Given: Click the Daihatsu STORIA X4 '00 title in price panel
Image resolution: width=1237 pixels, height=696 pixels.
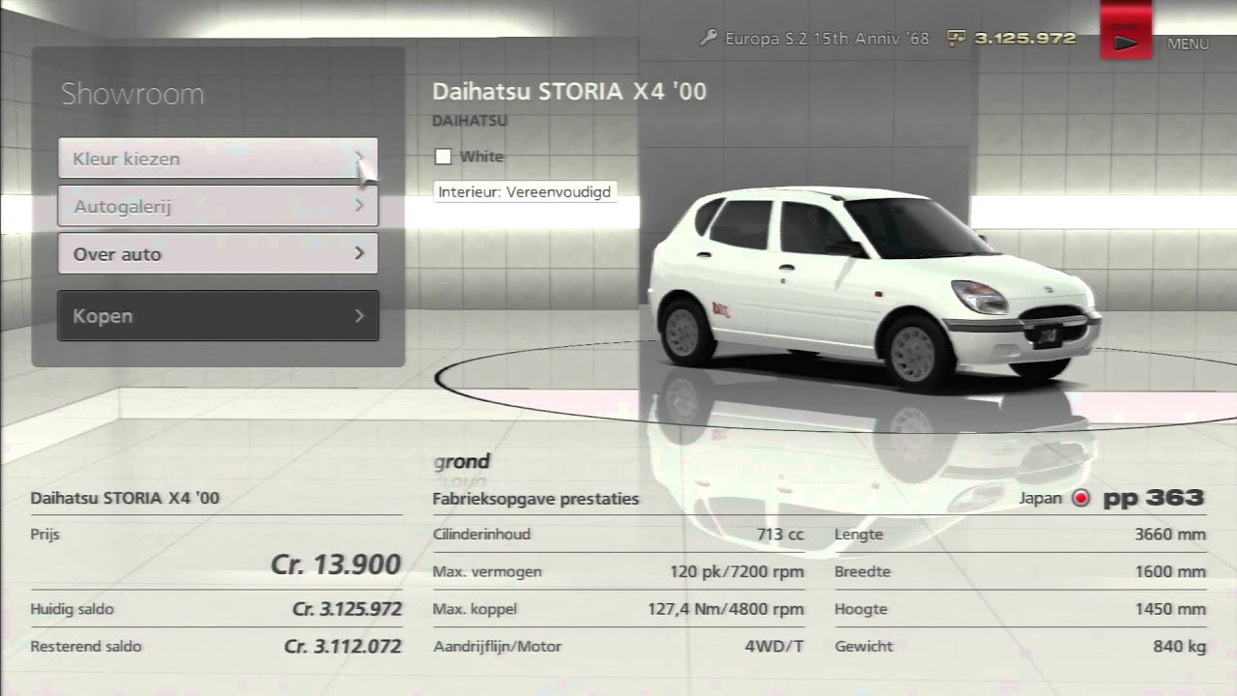Looking at the screenshot, I should 125,498.
